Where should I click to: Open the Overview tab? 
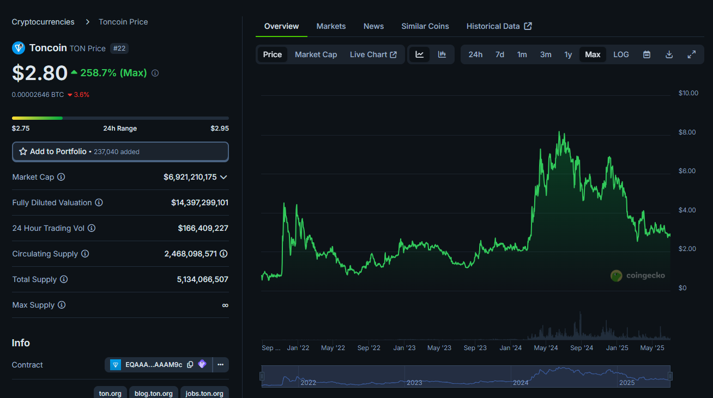point(281,26)
